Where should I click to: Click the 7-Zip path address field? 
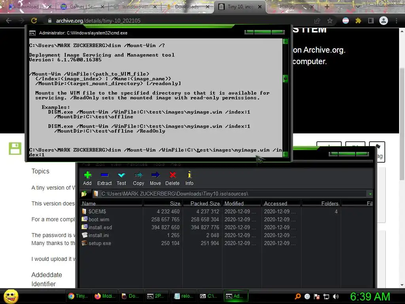[230, 194]
